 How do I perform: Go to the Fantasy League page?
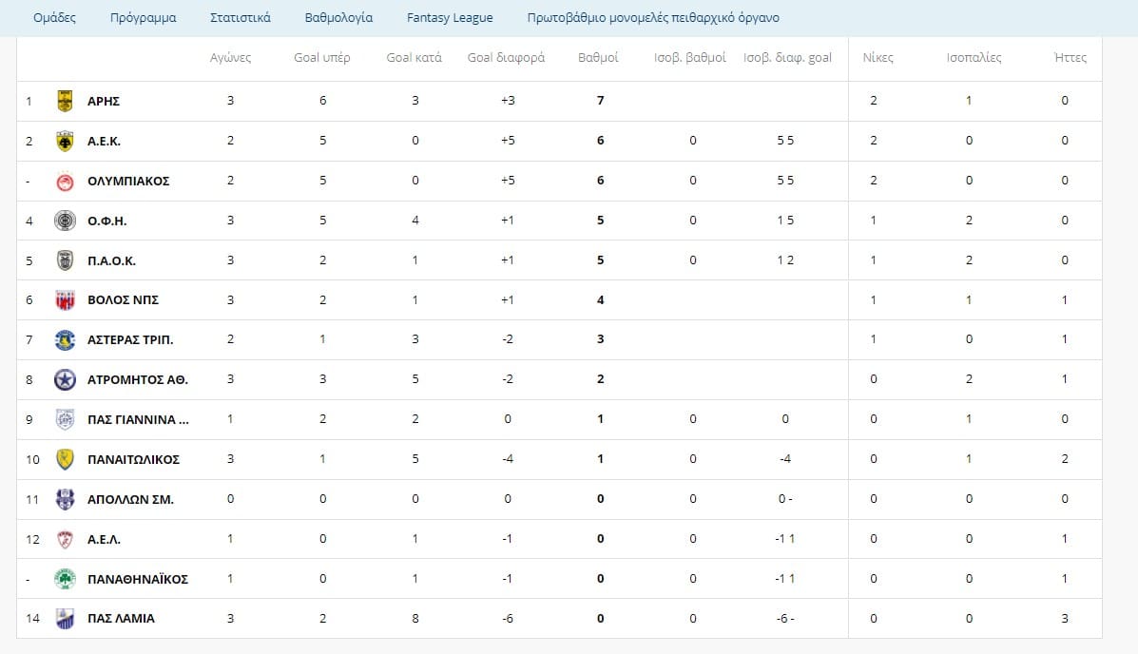450,18
